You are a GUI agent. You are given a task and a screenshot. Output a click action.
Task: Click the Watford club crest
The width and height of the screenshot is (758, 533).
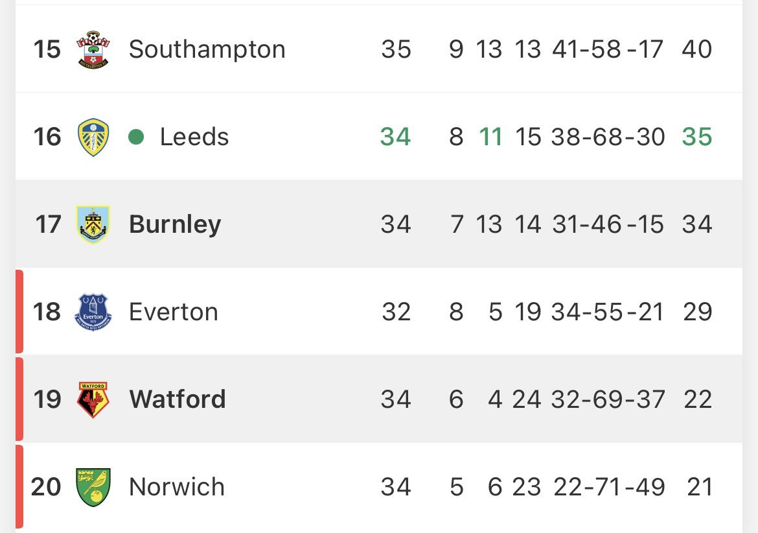(x=93, y=399)
